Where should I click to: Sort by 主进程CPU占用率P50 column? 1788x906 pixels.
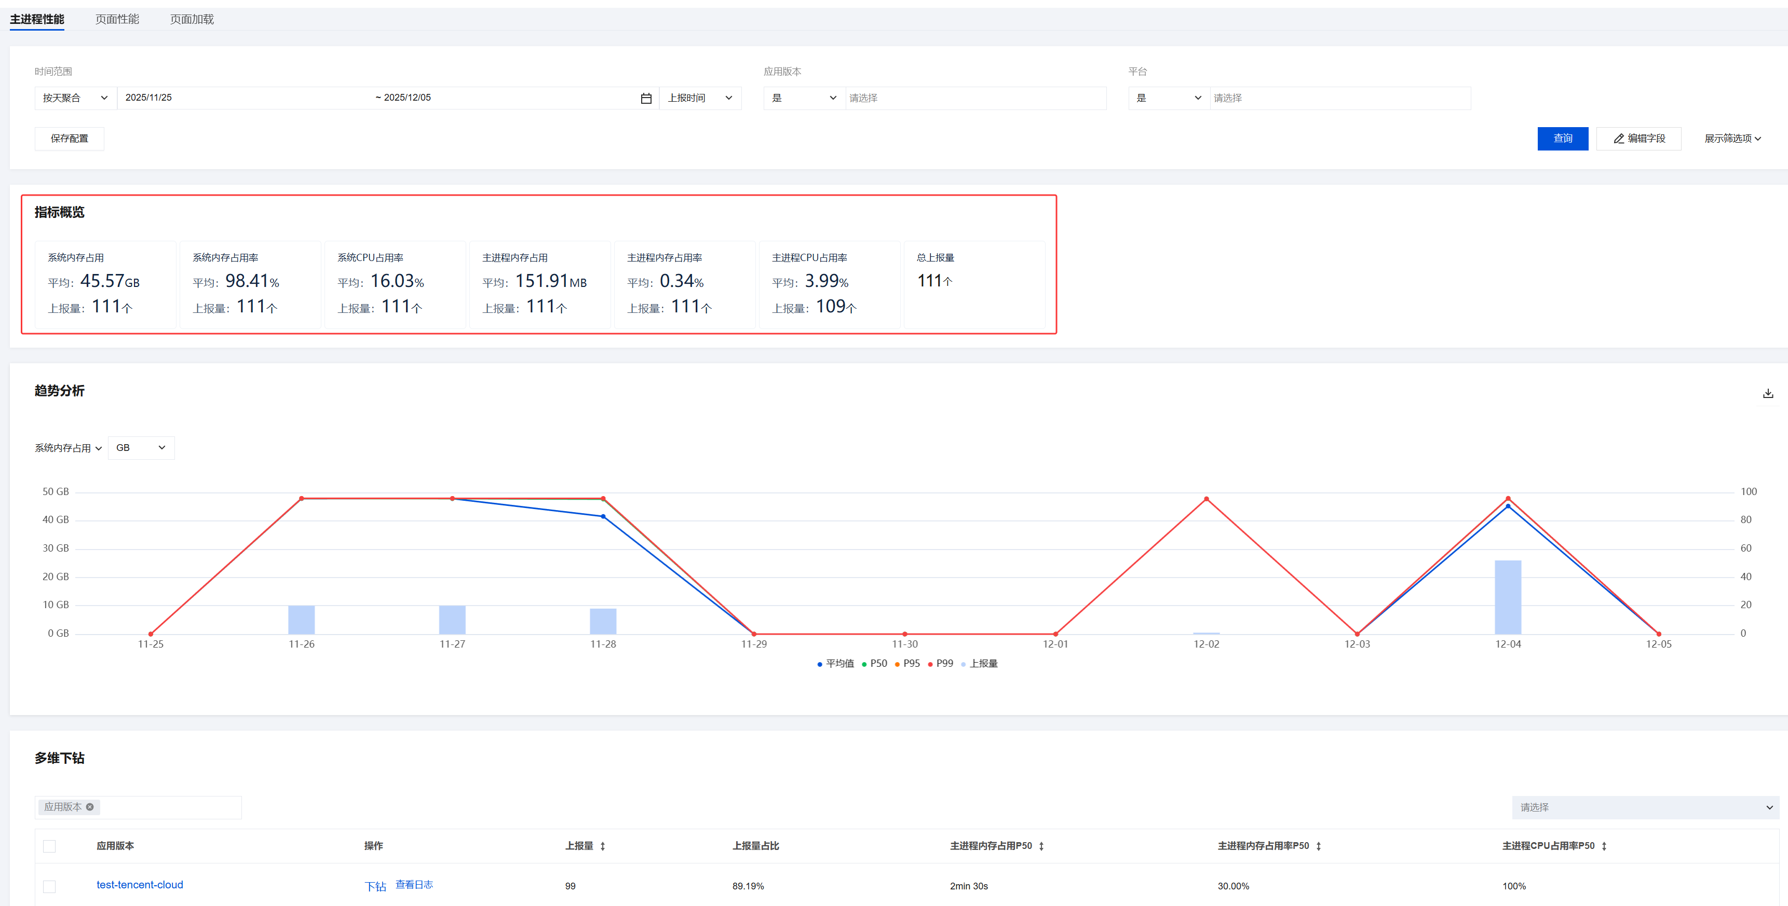click(x=1604, y=846)
